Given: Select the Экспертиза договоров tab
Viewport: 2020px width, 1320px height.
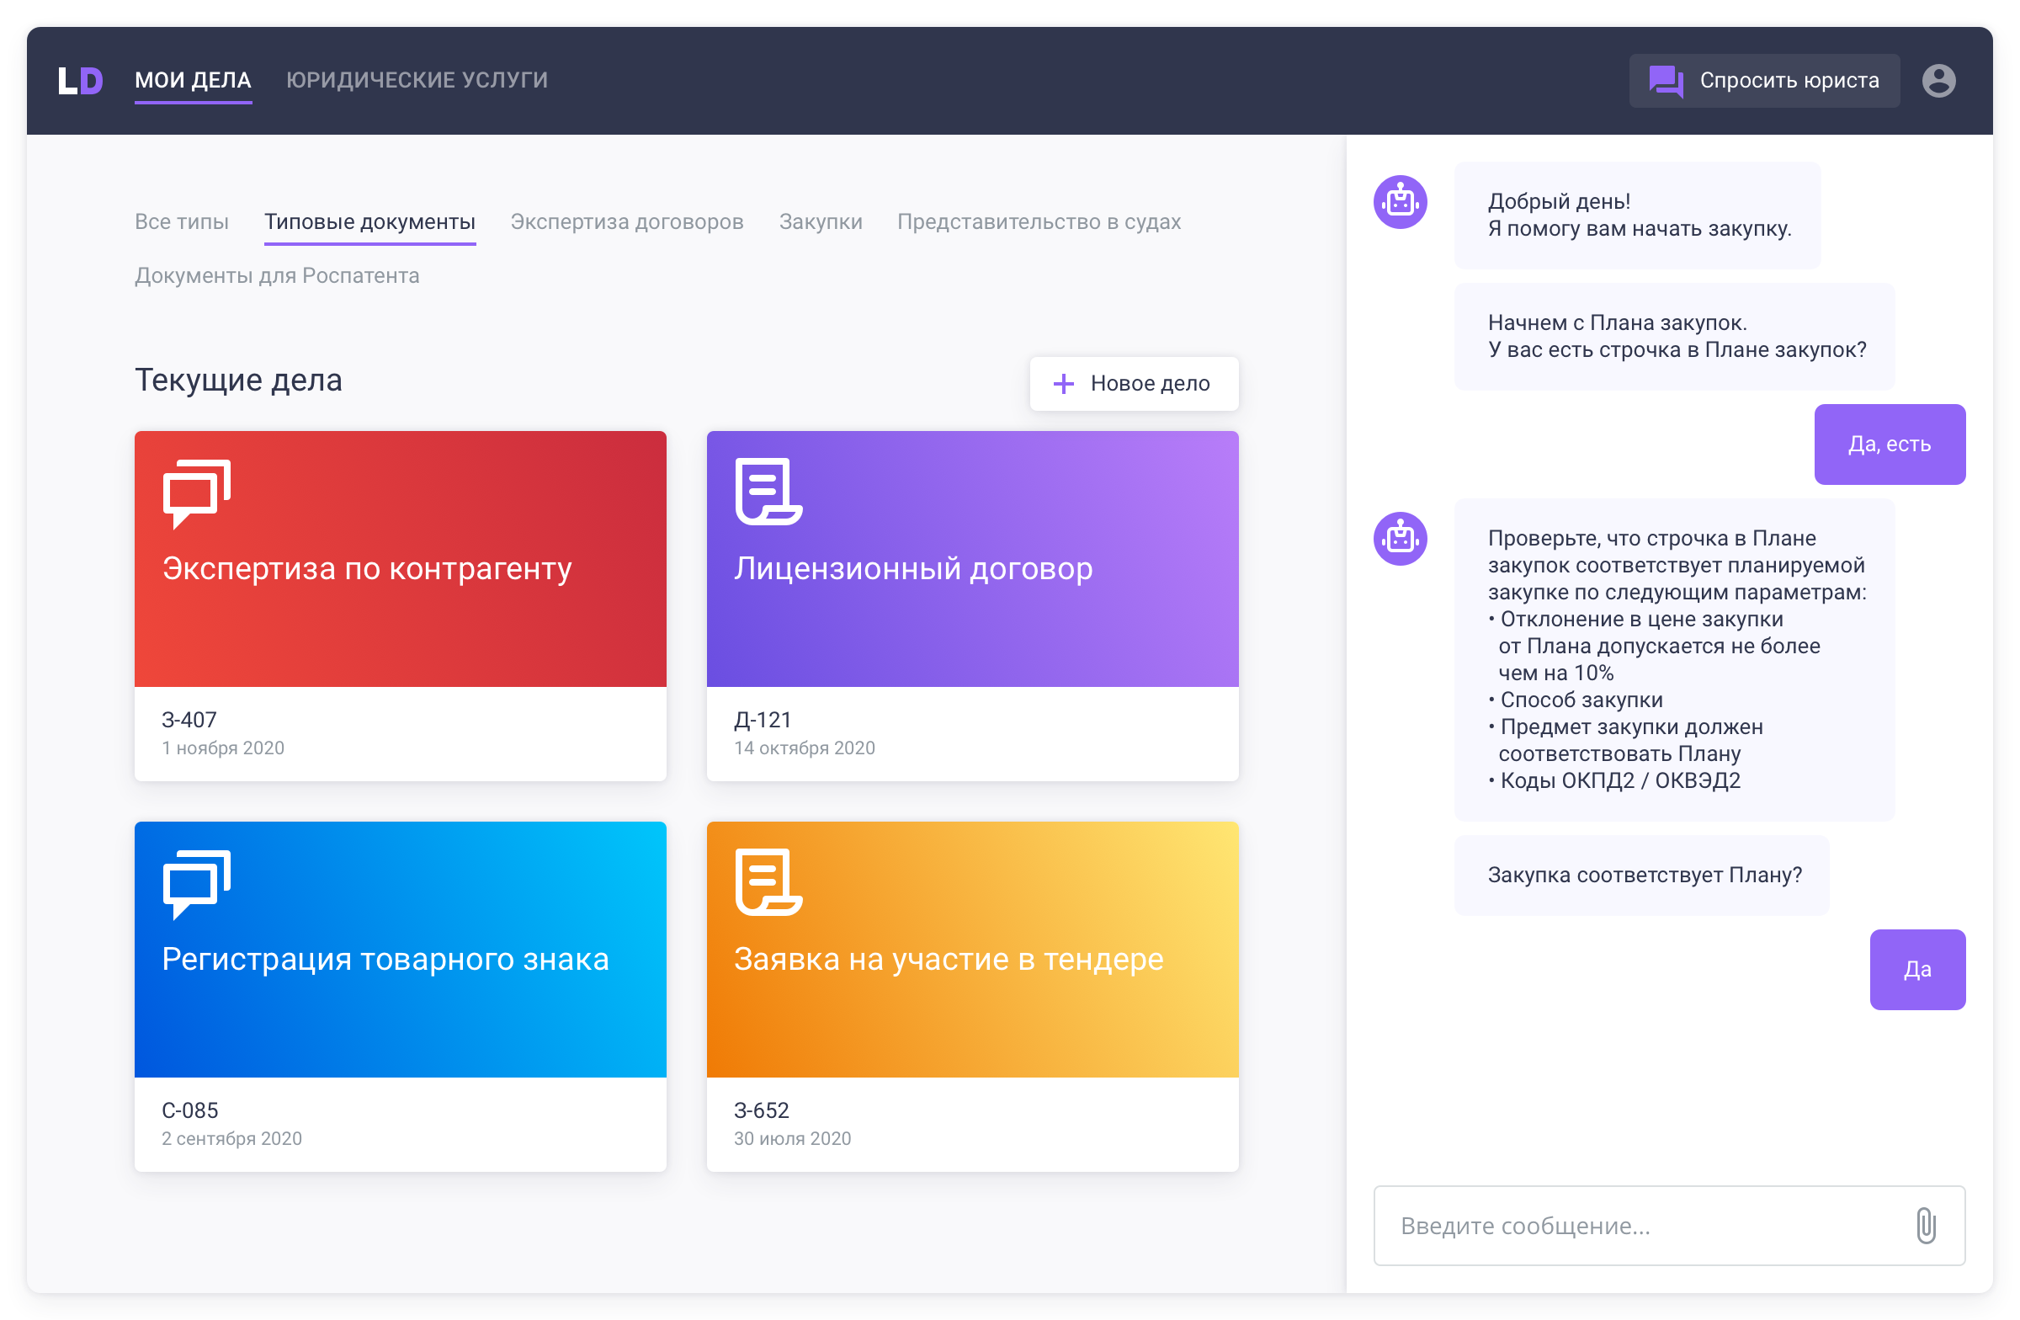Looking at the screenshot, I should [626, 221].
